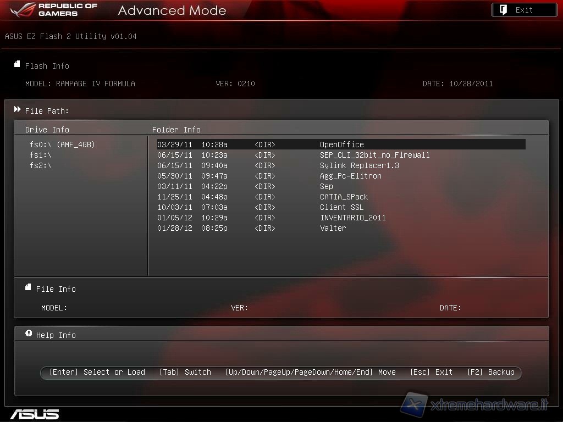
Task: Choose the fs2:\ drive
Action: coord(41,165)
